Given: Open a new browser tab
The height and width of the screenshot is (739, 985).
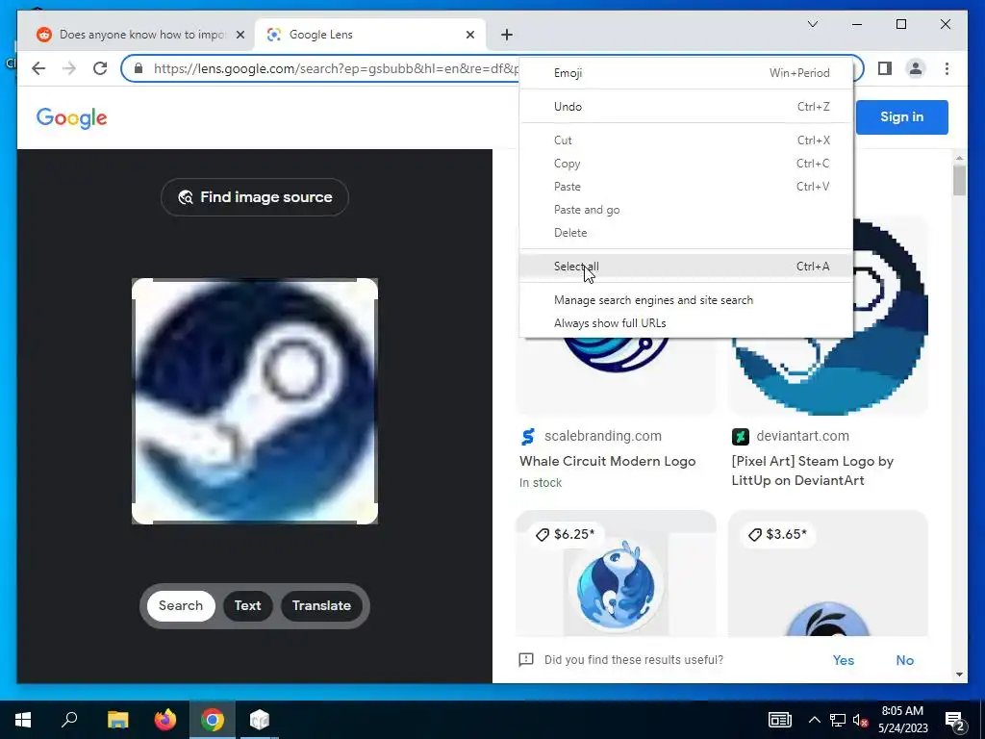Looking at the screenshot, I should [507, 35].
